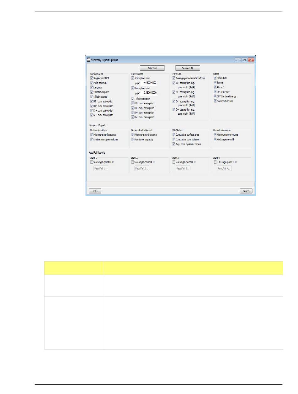Uncheck BJH cum. desorption under Pore Volume
This screenshot has height=394, width=298.
tap(133, 108)
